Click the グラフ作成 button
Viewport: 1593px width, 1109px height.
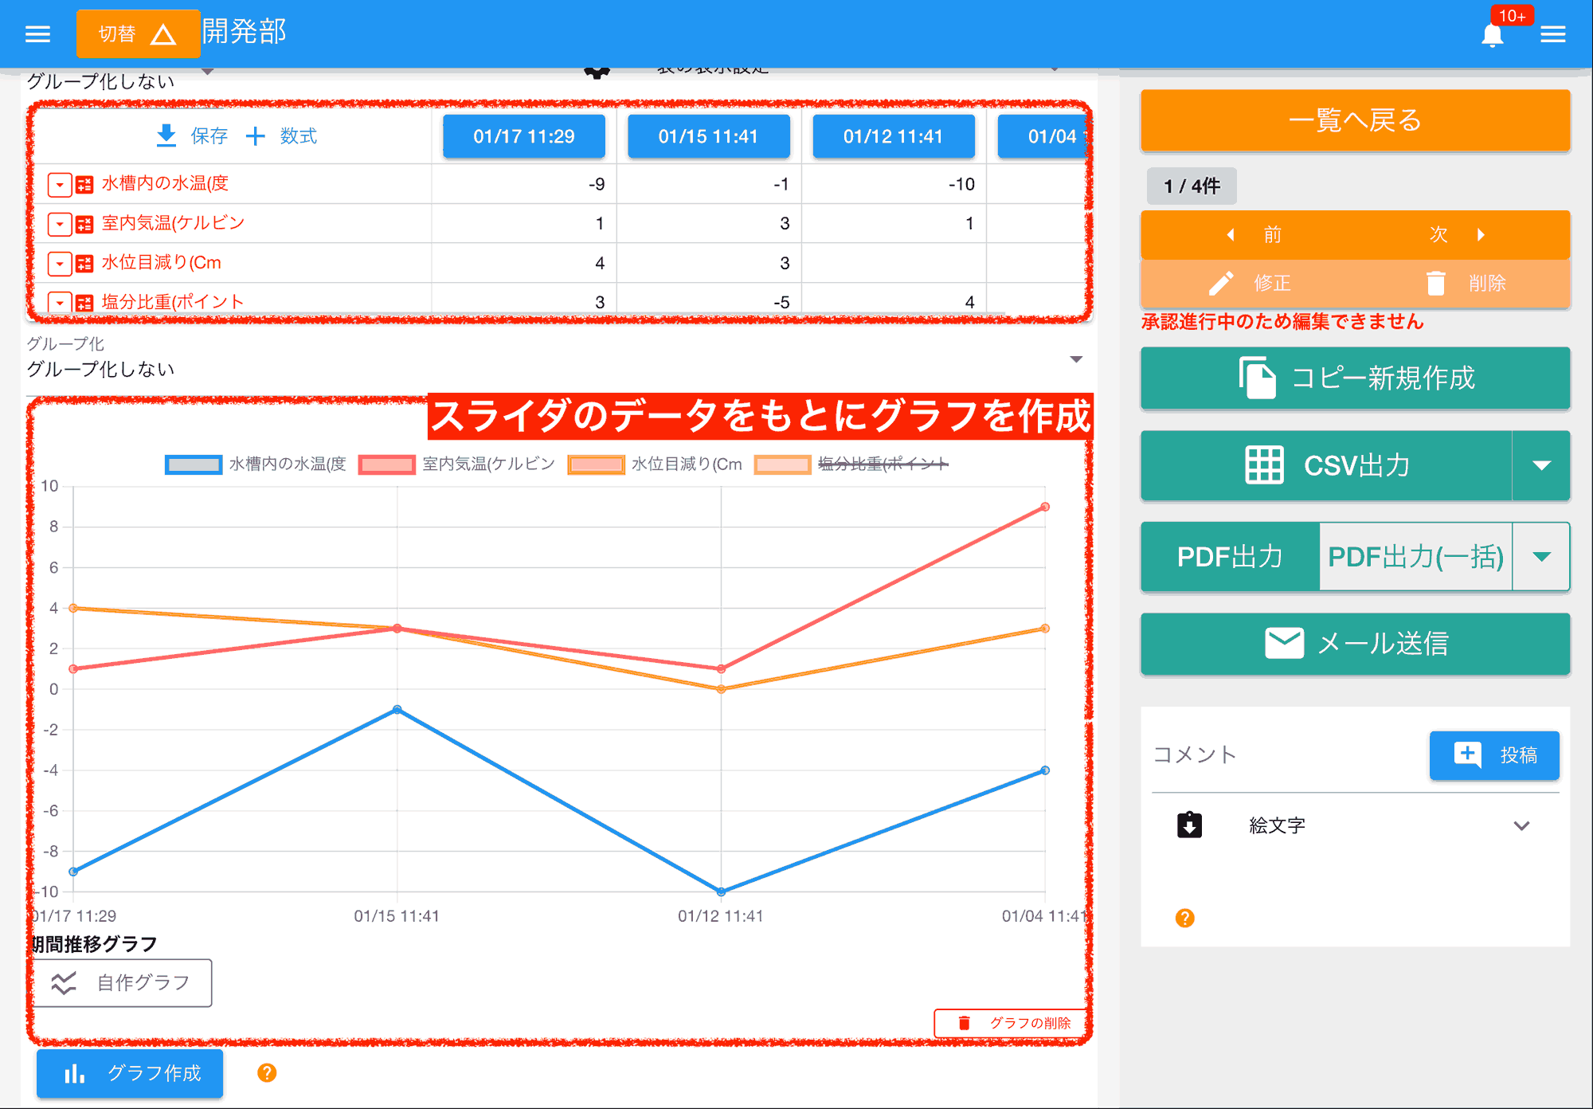pyautogui.click(x=130, y=1073)
